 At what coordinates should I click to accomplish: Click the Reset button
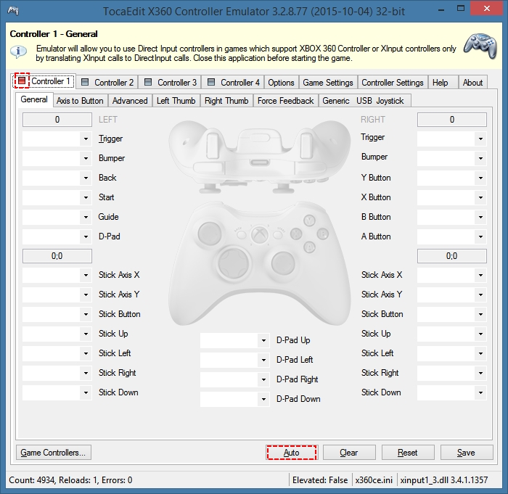pyautogui.click(x=408, y=453)
